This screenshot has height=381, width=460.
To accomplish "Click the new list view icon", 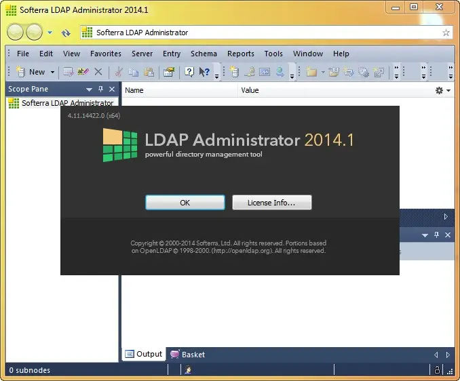I will click(349, 72).
